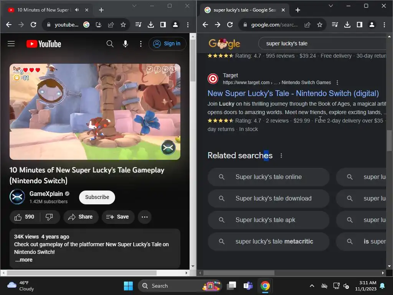
Task: Open more video actions ellipsis button
Action: [x=145, y=217]
